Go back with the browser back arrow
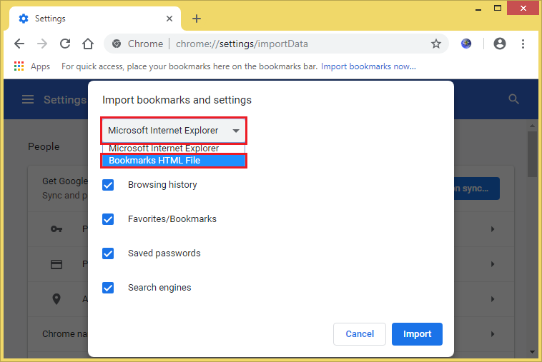Viewport: 542px width, 362px height. (x=19, y=44)
